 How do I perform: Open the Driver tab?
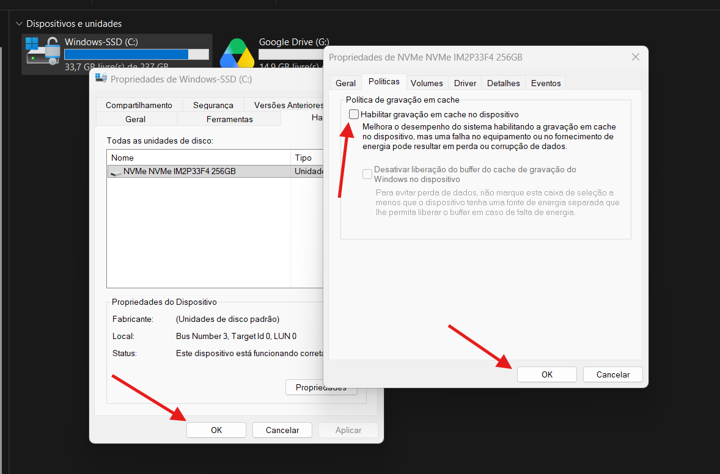(x=465, y=83)
